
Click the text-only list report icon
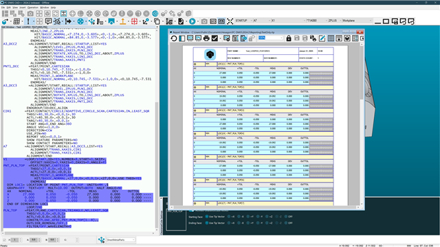coord(331,38)
